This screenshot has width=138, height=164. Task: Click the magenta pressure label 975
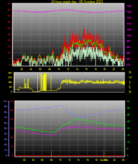(128, 65)
